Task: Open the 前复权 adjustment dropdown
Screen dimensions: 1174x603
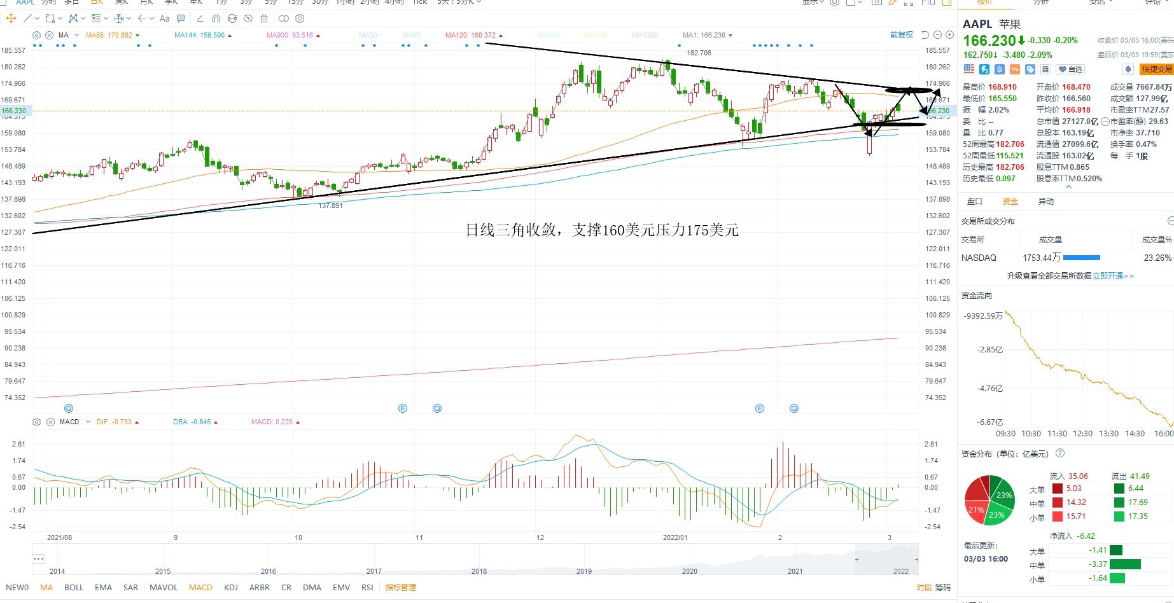Action: (901, 35)
